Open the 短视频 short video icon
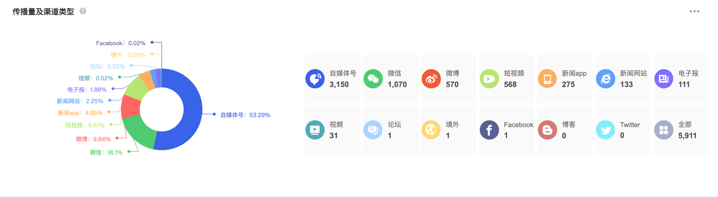Viewport: 718px width, 197px height. 489,79
